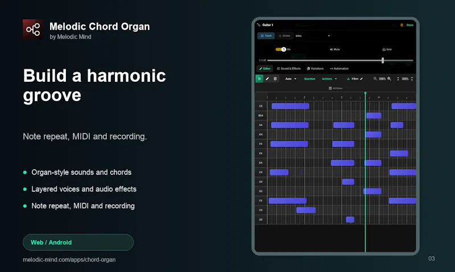455x272 pixels.
Task: Click the C3 pitch label
Action: (260, 210)
